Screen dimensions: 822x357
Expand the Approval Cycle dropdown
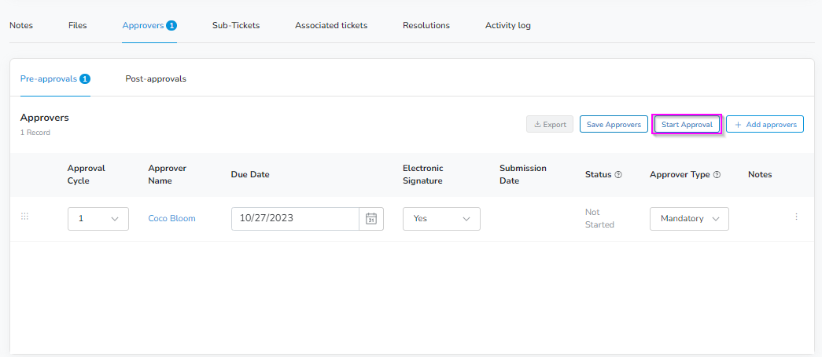coord(98,218)
